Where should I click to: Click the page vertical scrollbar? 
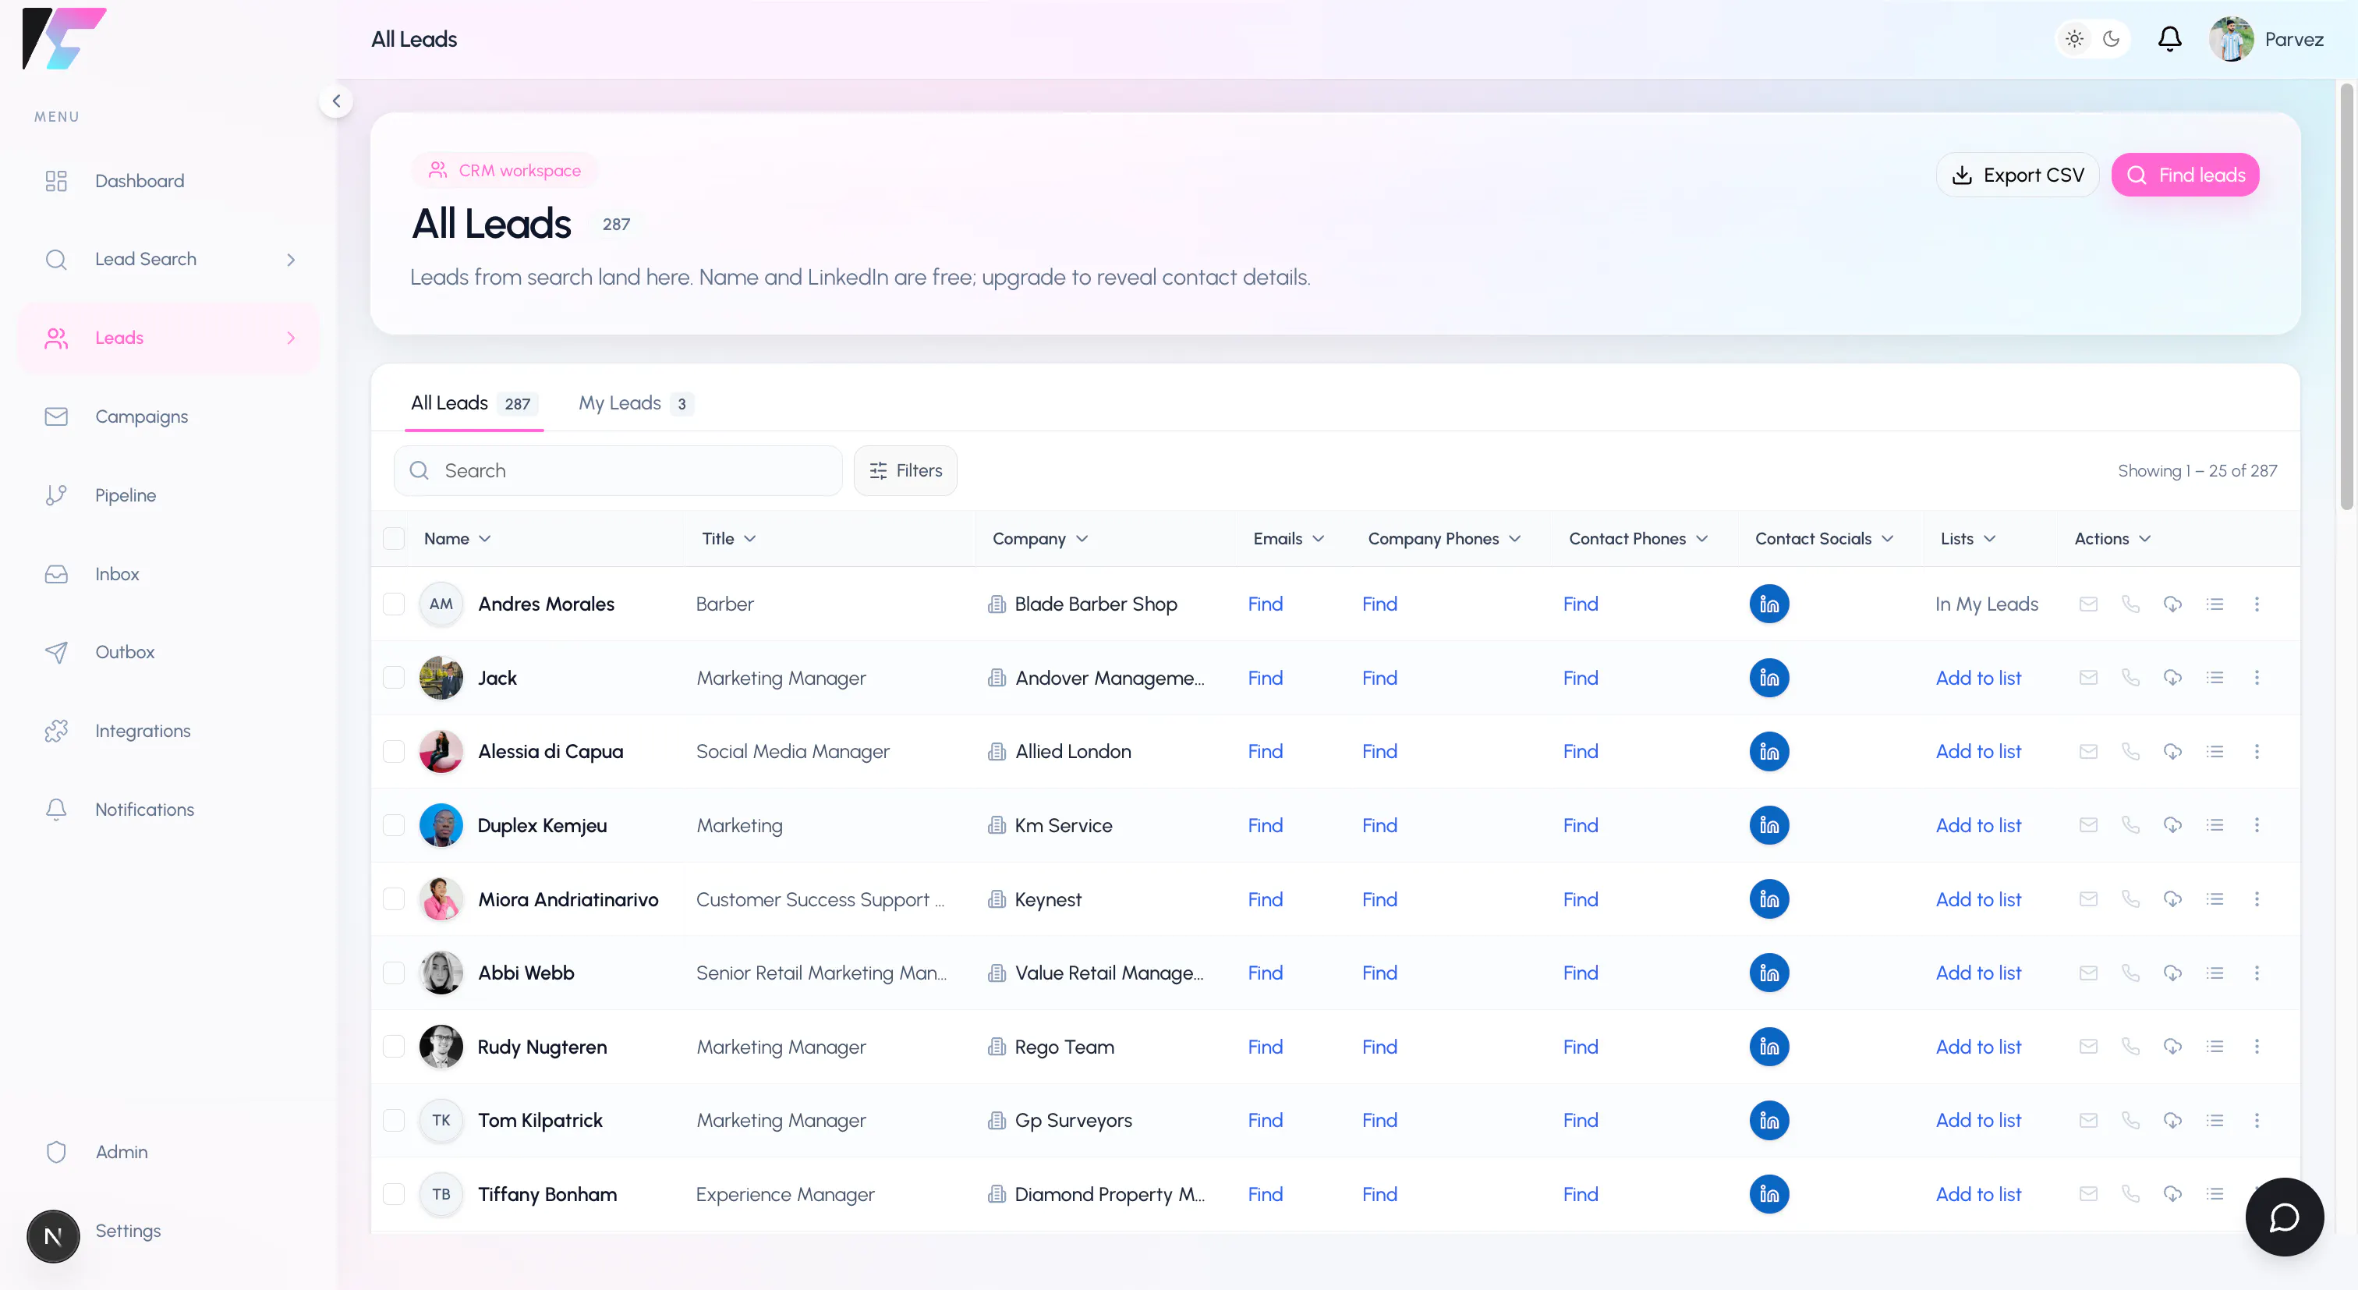2346,296
